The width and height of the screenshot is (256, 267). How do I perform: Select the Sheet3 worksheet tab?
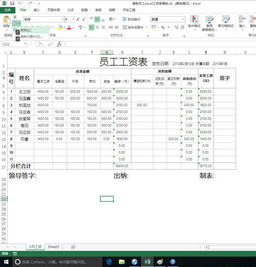click(x=54, y=247)
